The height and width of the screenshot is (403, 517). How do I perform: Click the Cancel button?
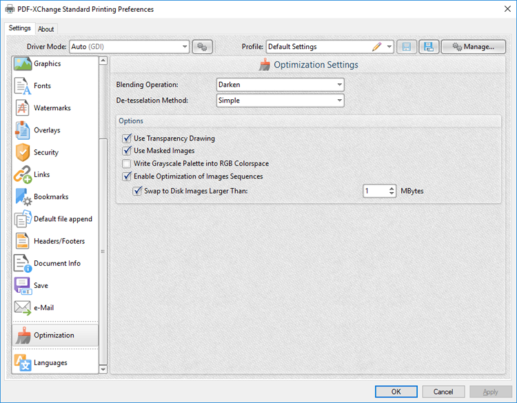point(443,391)
